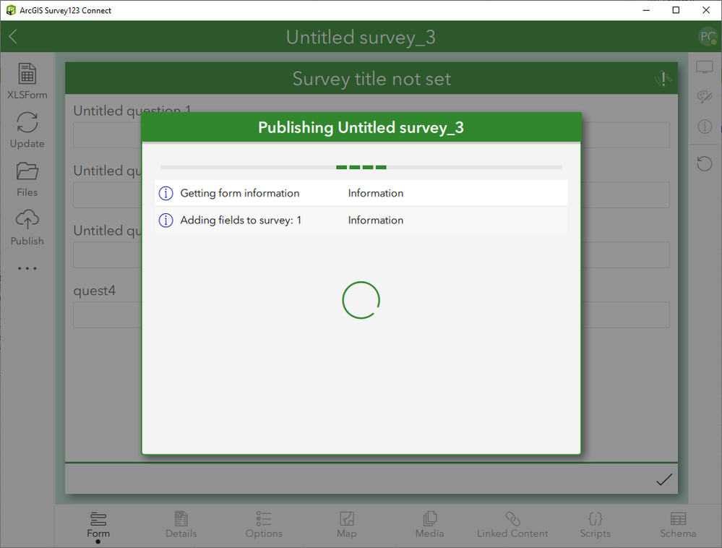Click the refresh arrow icon

[x=704, y=163]
